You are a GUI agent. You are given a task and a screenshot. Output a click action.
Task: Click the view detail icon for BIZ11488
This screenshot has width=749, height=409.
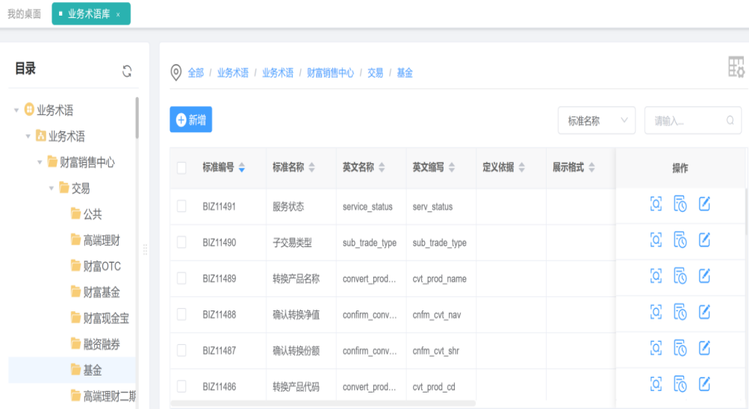coord(656,312)
